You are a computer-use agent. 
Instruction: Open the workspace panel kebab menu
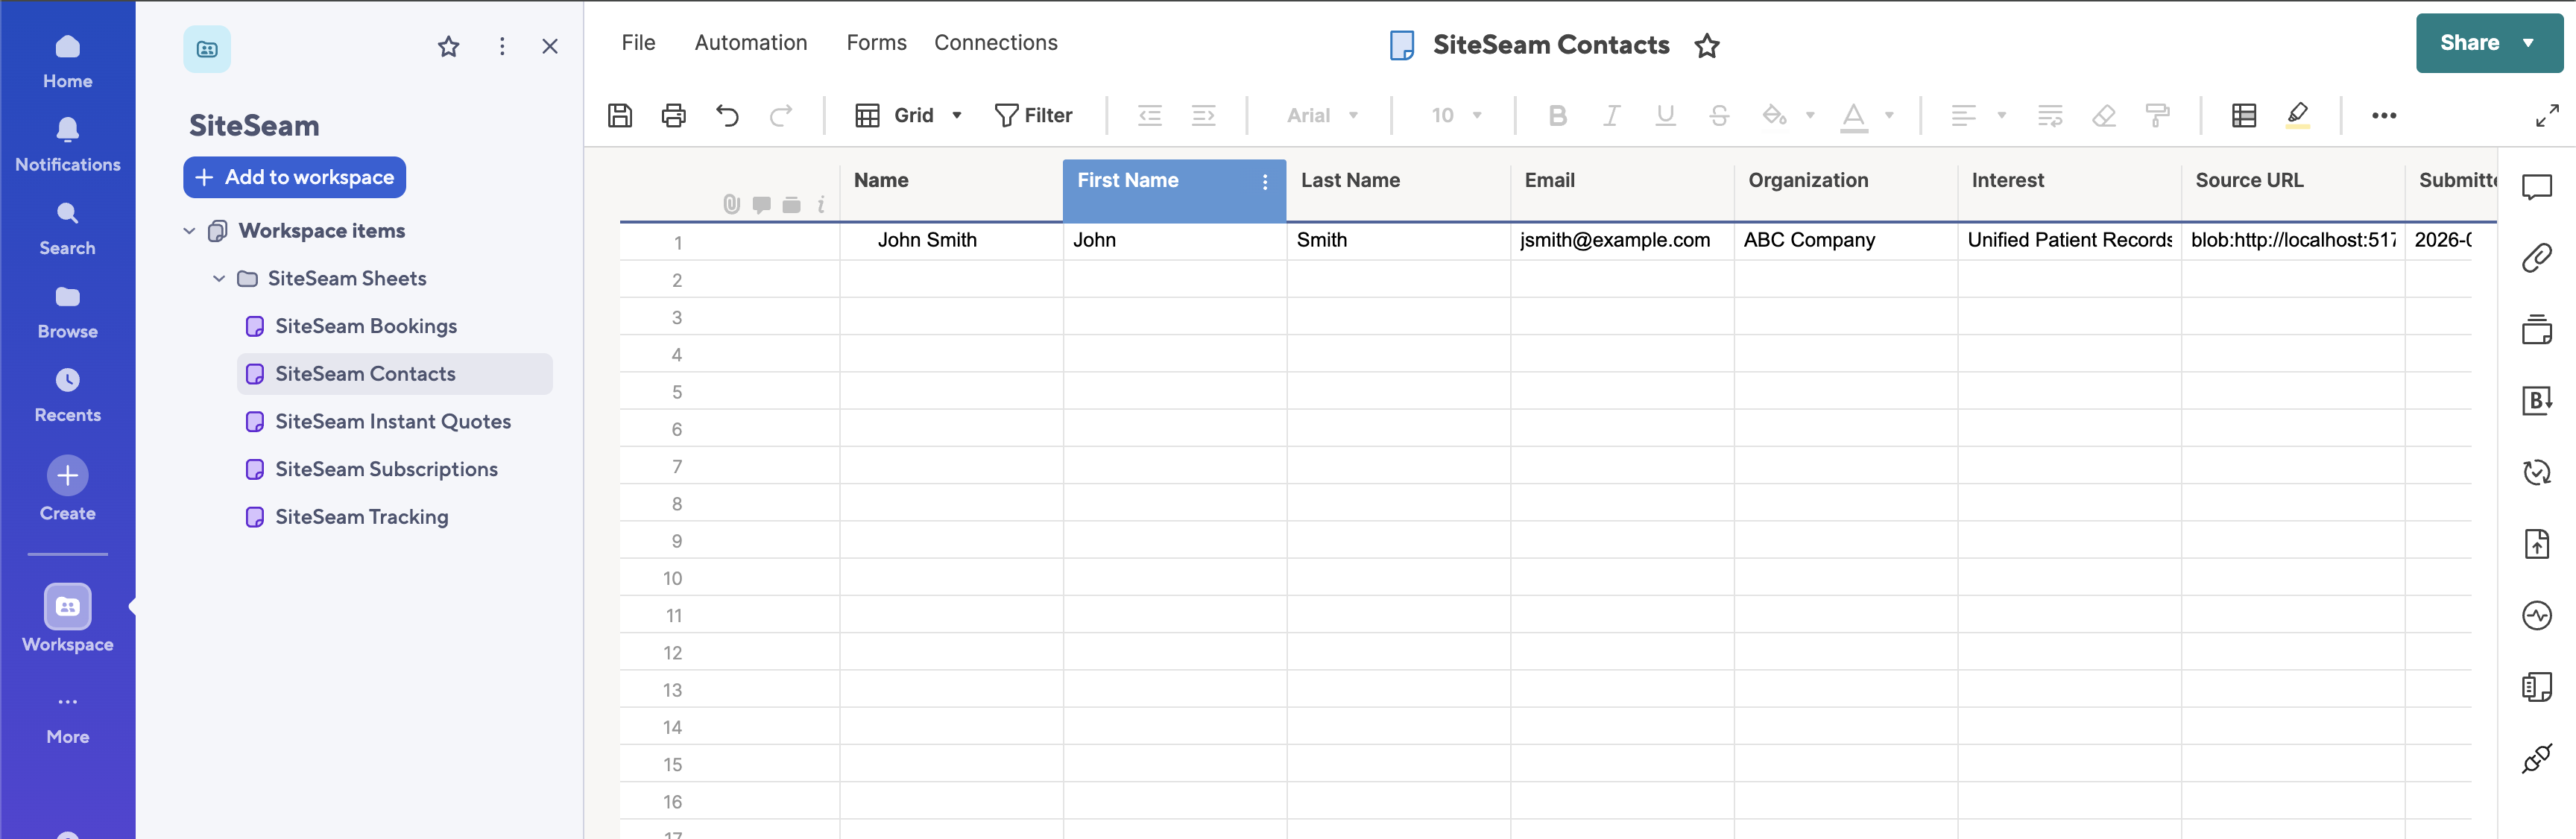502,46
